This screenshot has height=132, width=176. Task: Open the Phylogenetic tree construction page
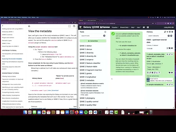(x=11, y=84)
